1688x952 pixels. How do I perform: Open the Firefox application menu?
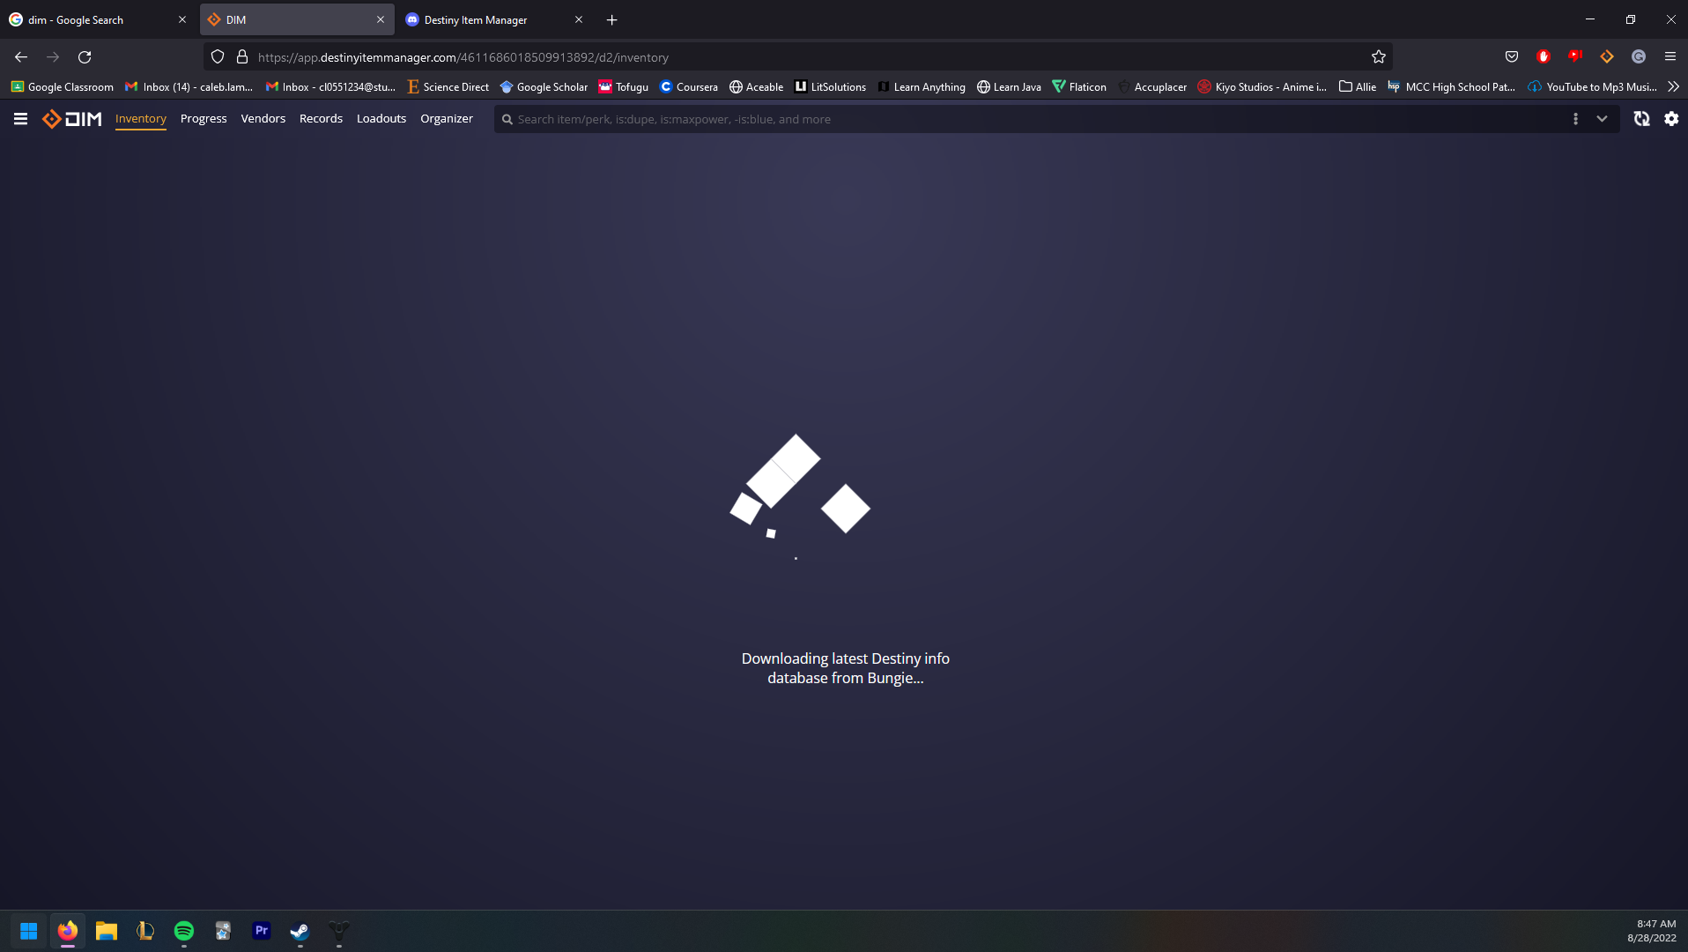tap(1669, 56)
